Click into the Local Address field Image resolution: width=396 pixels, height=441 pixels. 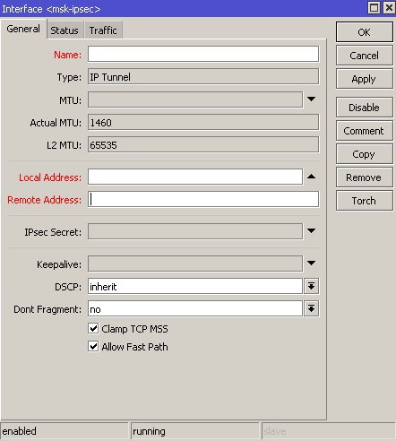[195, 177]
